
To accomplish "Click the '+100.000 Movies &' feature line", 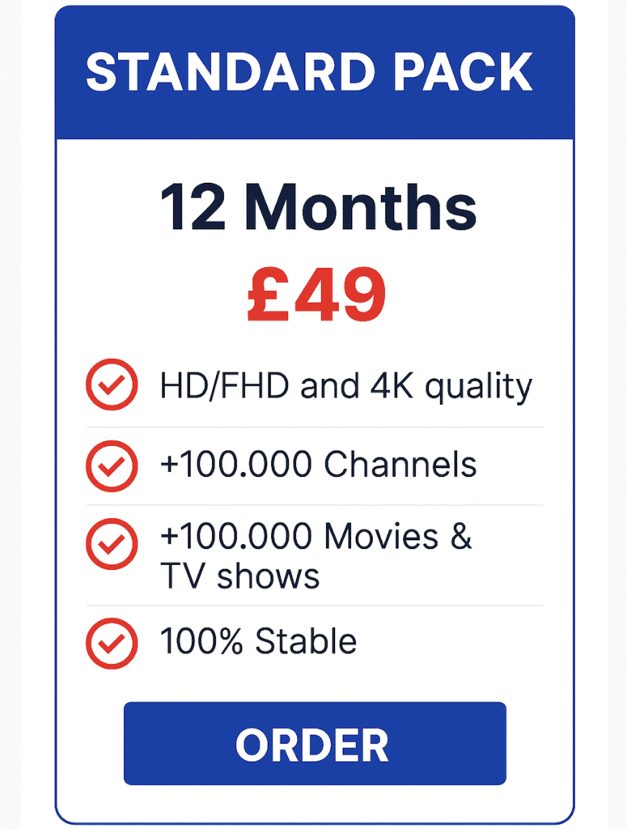I will coord(316,537).
